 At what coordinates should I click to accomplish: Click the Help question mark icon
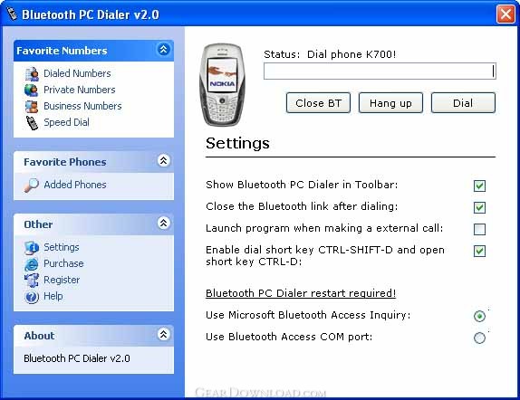coord(32,297)
